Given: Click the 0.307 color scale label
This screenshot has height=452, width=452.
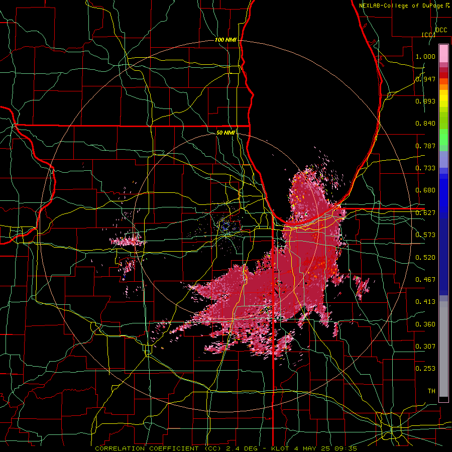Looking at the screenshot, I should click(425, 347).
